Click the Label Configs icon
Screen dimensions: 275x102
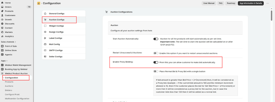pyautogui.click(x=45, y=38)
